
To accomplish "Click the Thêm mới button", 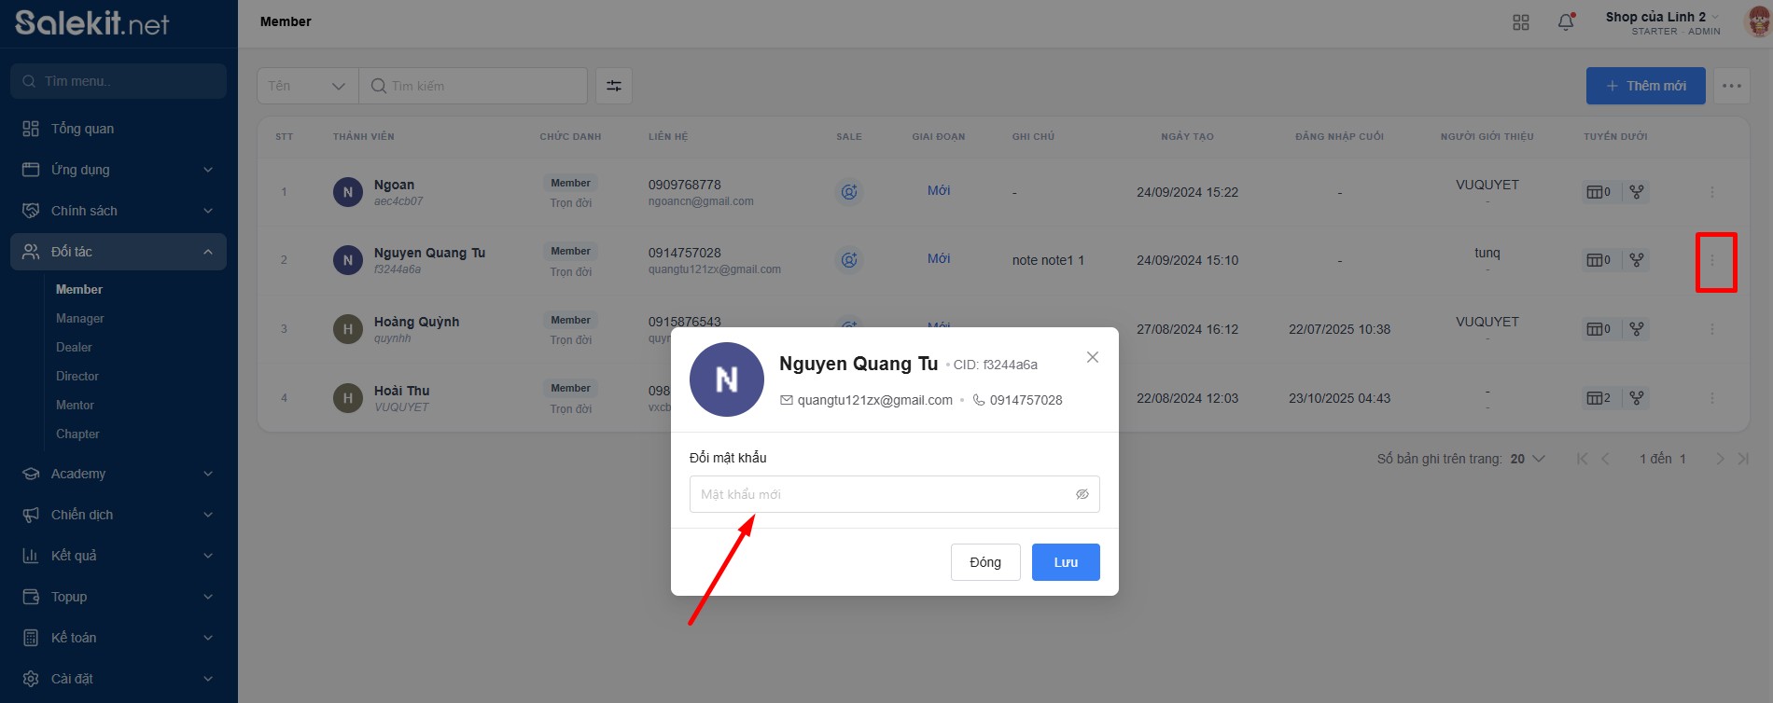I will [x=1645, y=86].
